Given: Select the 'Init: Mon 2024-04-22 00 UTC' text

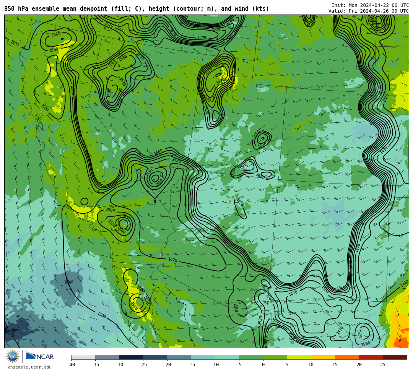Looking at the screenshot, I should [370, 5].
